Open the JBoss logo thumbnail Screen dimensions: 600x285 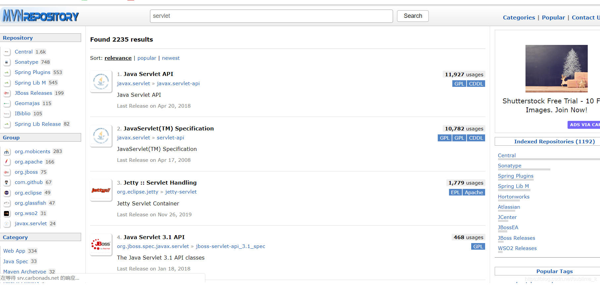pyautogui.click(x=101, y=244)
